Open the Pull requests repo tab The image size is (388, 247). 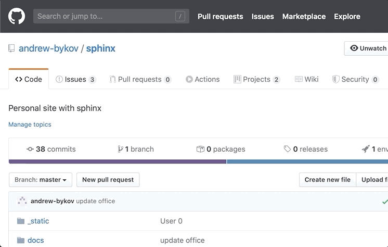tap(140, 79)
